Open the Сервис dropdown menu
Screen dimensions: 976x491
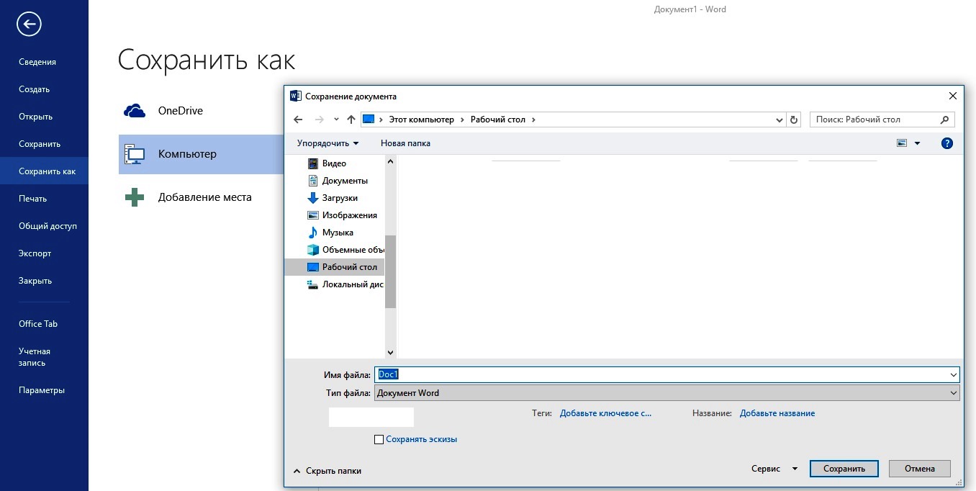[x=774, y=469]
